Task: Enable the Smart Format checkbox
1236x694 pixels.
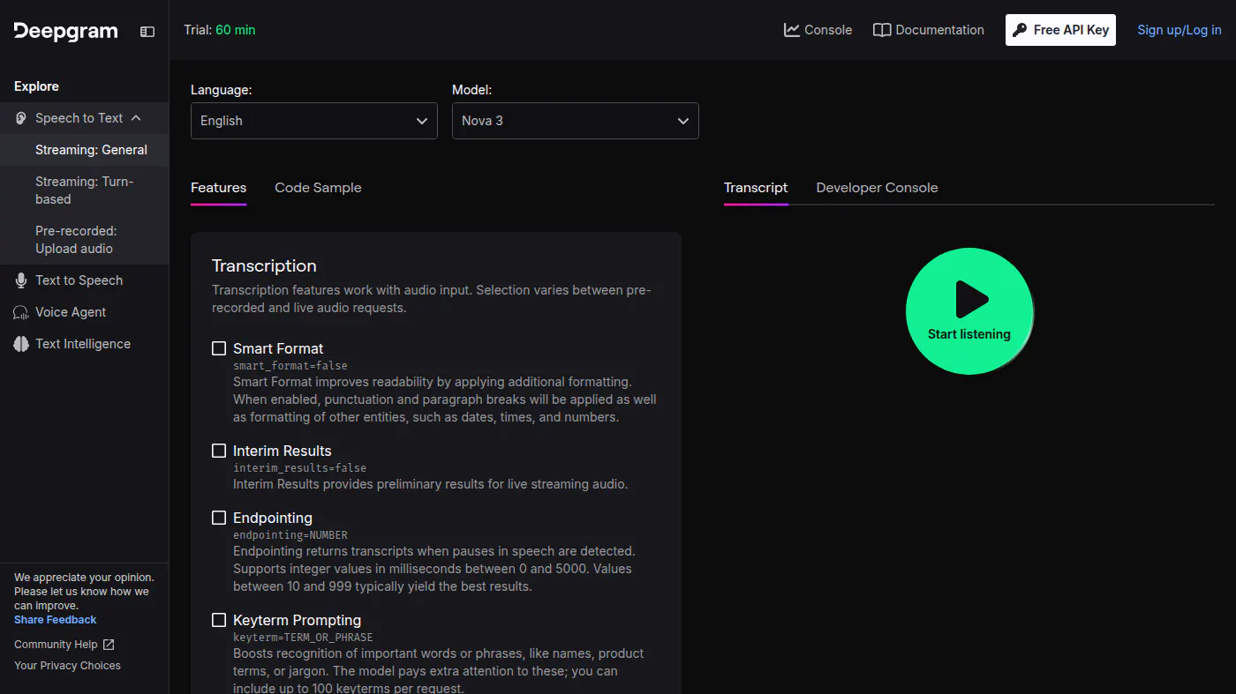Action: coord(219,348)
